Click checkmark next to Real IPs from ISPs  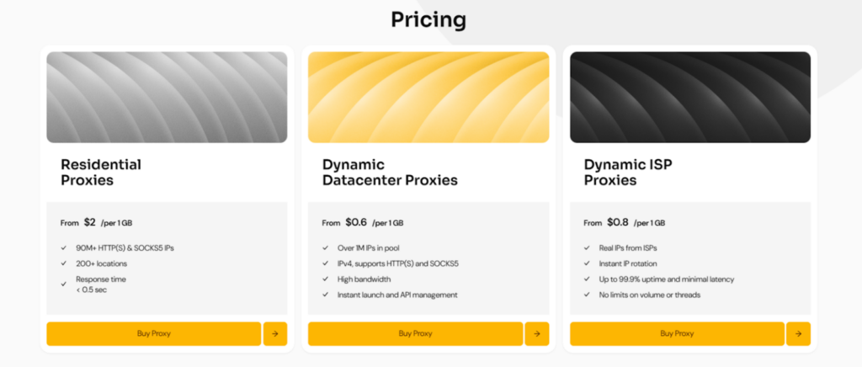[588, 248]
